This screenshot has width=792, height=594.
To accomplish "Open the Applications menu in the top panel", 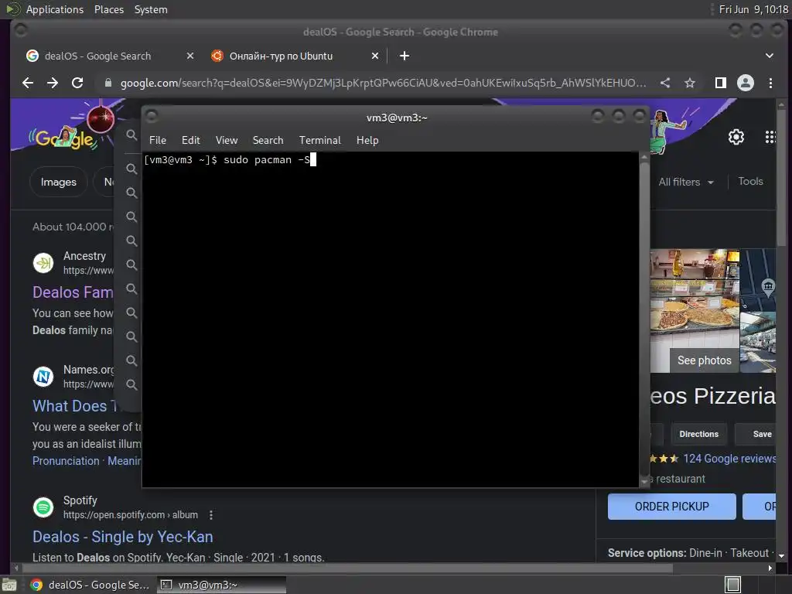I will click(55, 9).
